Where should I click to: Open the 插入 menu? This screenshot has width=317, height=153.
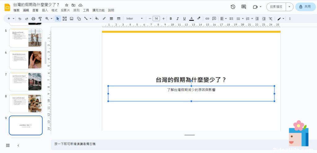[45, 10]
